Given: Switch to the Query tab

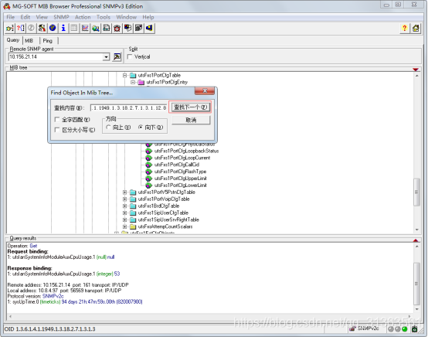Looking at the screenshot, I should point(13,40).
